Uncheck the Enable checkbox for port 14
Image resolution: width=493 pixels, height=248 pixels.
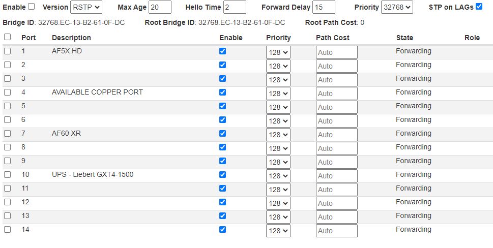[222, 229]
